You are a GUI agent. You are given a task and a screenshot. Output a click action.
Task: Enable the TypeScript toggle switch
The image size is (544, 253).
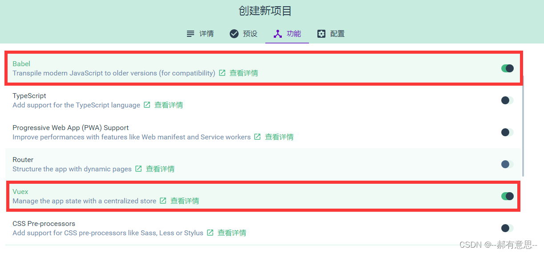pyautogui.click(x=507, y=100)
